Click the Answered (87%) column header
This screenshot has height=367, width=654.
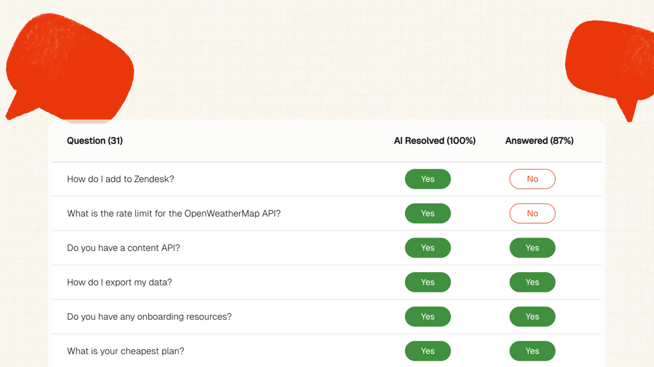click(x=539, y=141)
